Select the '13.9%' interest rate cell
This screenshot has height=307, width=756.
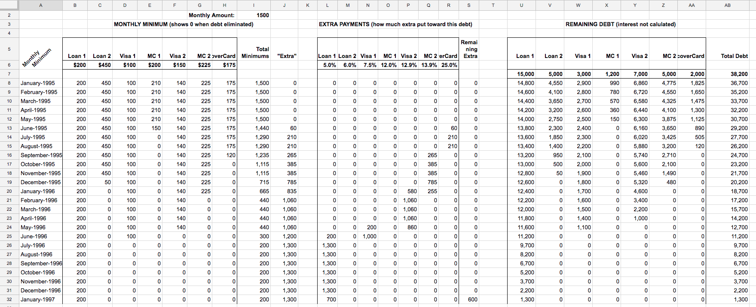(x=429, y=65)
